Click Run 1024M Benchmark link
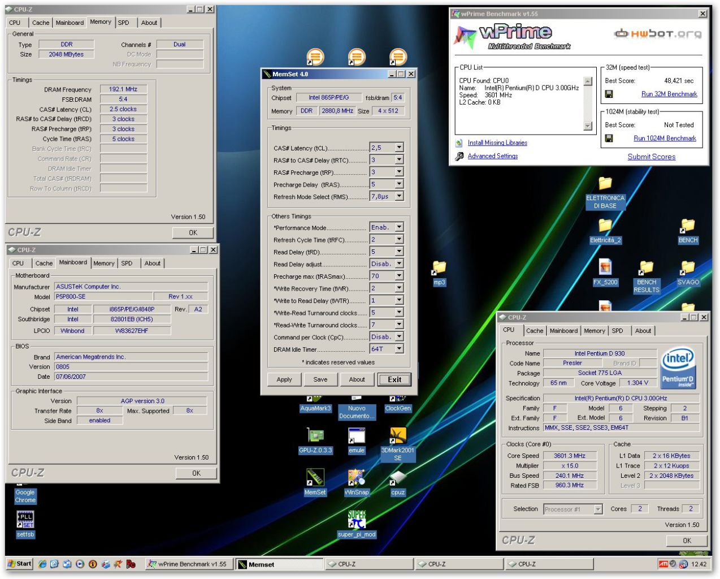This screenshot has width=720, height=579. point(665,139)
